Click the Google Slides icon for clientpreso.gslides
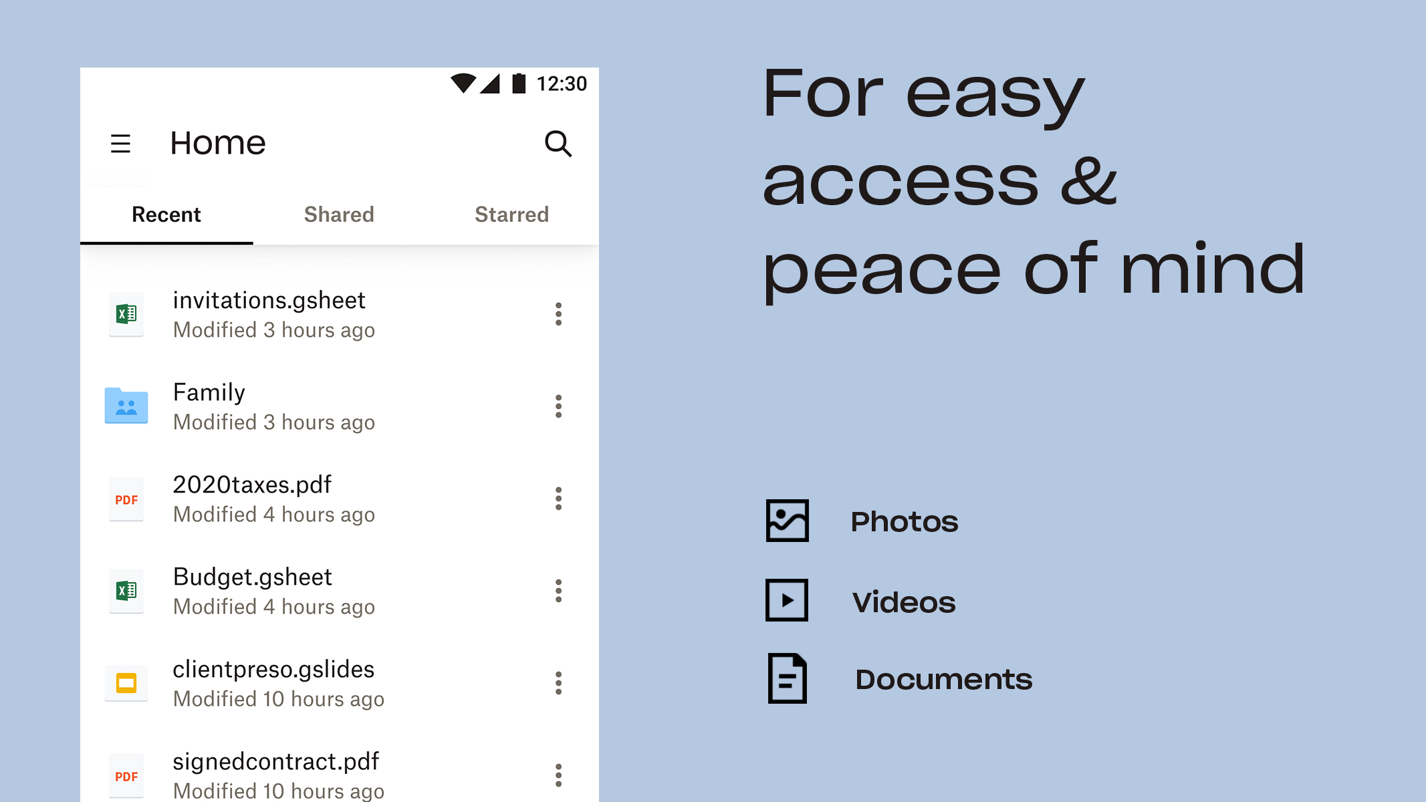Image resolution: width=1426 pixels, height=802 pixels. pyautogui.click(x=124, y=682)
